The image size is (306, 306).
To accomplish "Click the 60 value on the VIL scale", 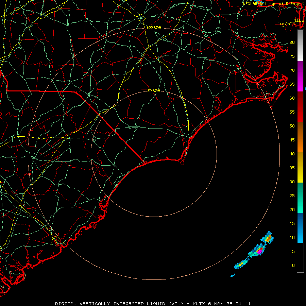I will [x=292, y=98].
